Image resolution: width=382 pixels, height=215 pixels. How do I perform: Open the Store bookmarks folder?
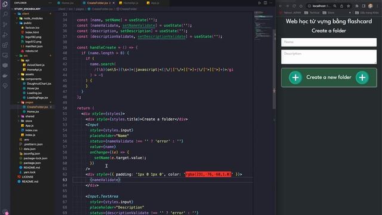tap(329, 13)
